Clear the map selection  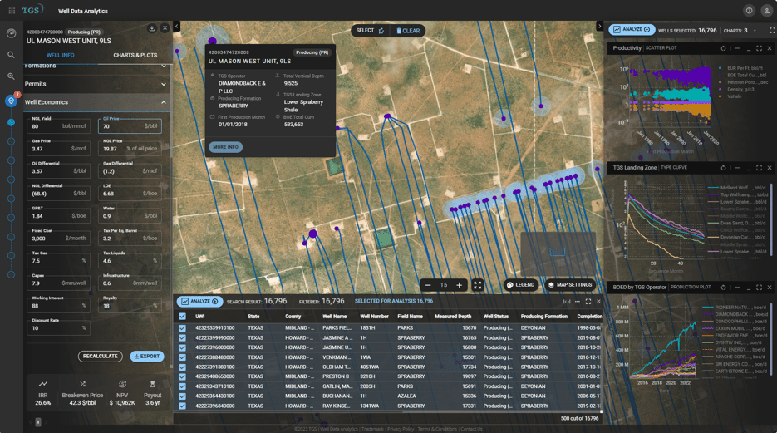pos(408,31)
